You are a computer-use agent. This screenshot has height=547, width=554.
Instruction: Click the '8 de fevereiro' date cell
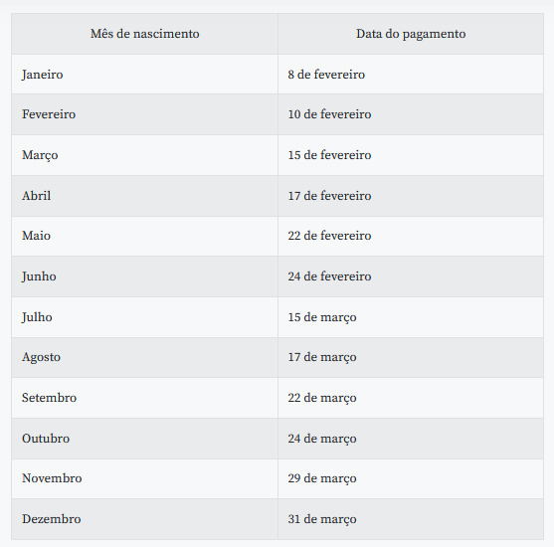point(411,75)
